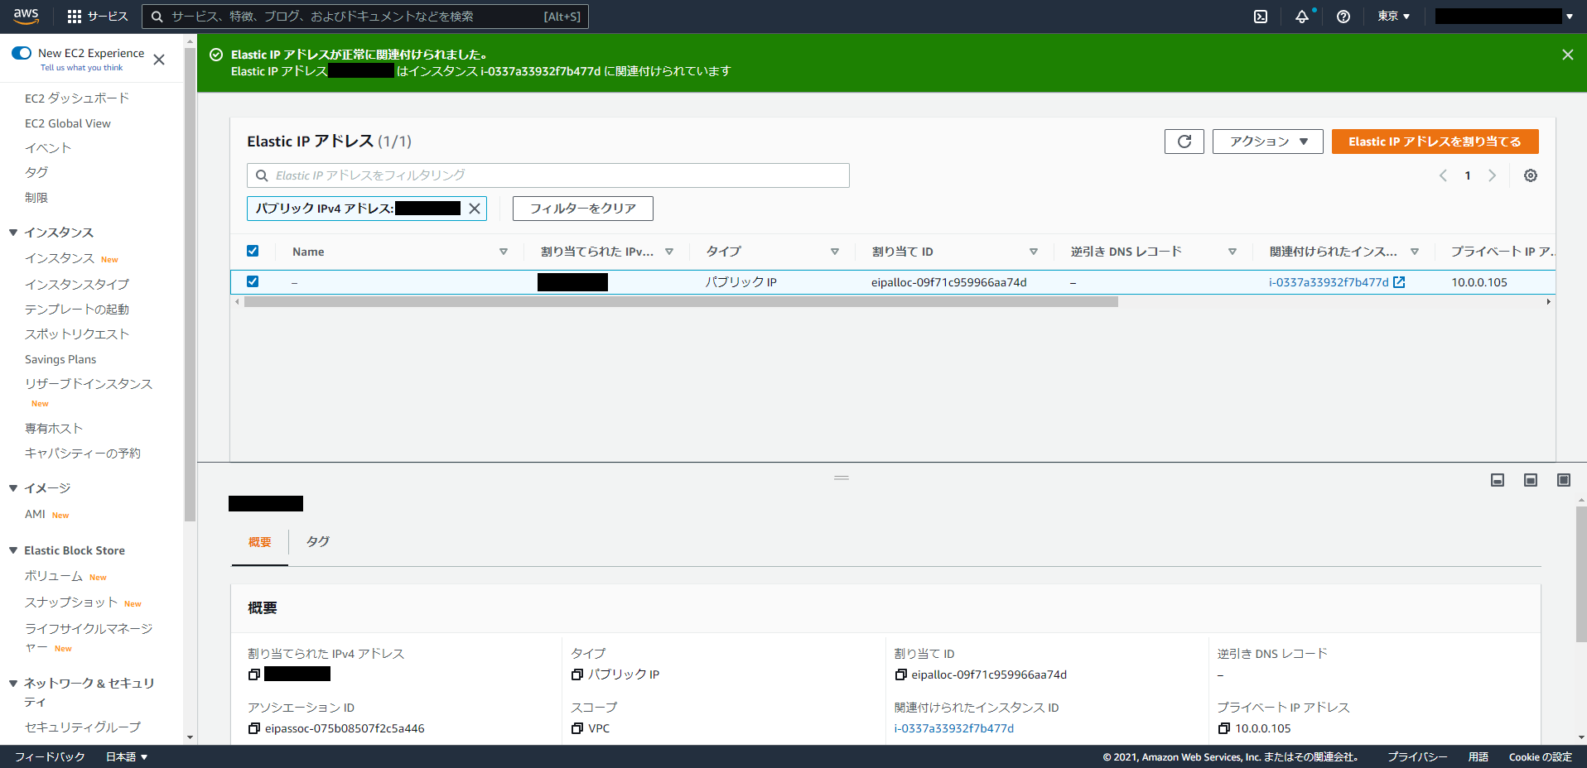1587x768 pixels.
Task: Launch the CloudShell terminal icon
Action: [1261, 17]
